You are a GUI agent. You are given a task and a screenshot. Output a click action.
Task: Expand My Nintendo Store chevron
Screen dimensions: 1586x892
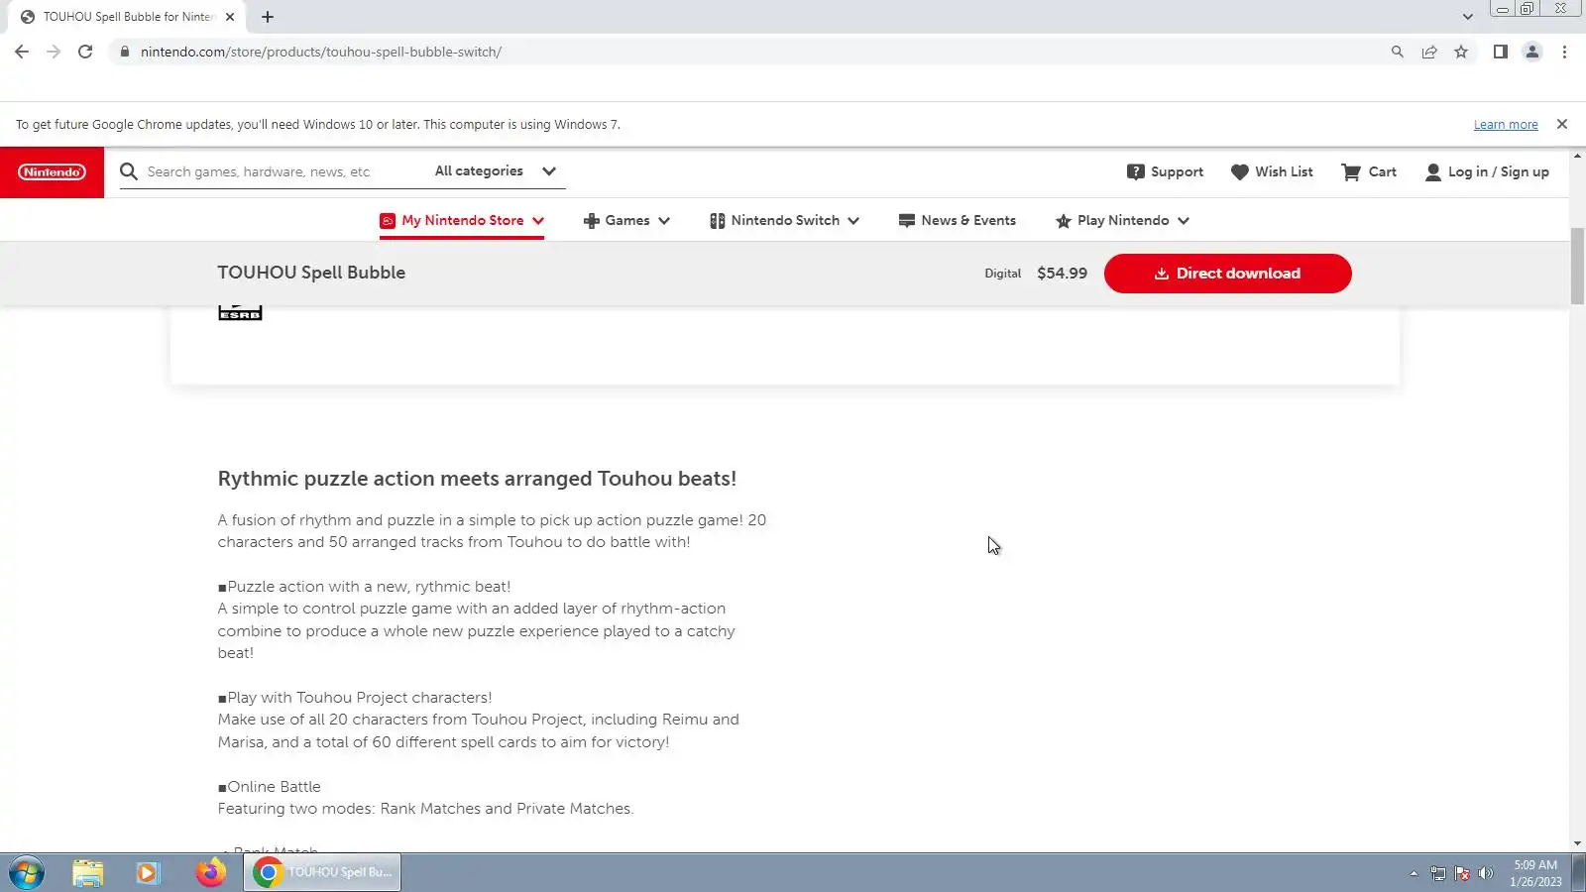click(538, 221)
